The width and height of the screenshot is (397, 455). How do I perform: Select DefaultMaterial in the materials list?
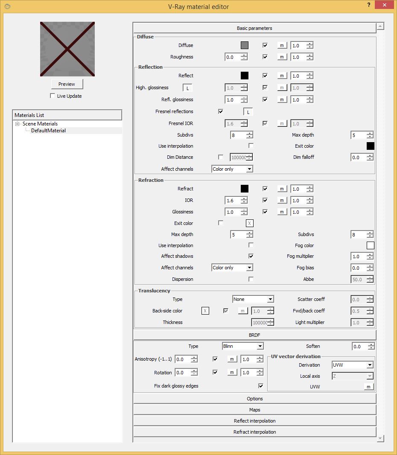tap(49, 131)
